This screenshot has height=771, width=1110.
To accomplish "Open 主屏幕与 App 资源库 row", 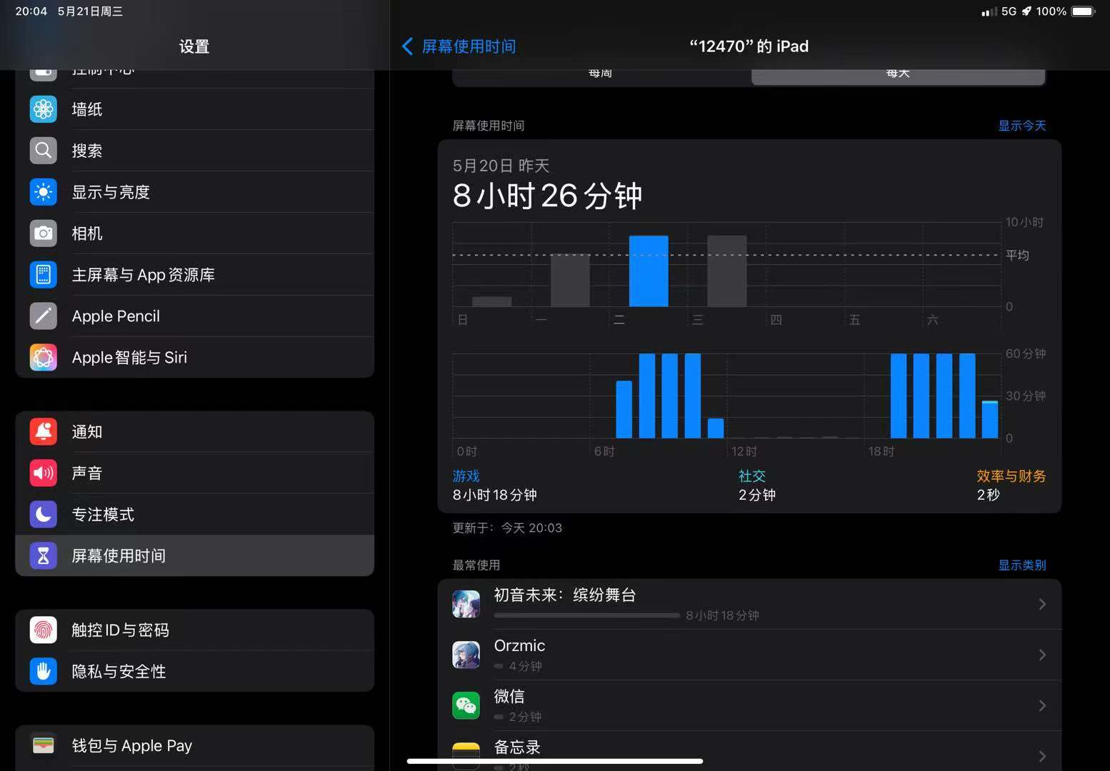I will 194,275.
